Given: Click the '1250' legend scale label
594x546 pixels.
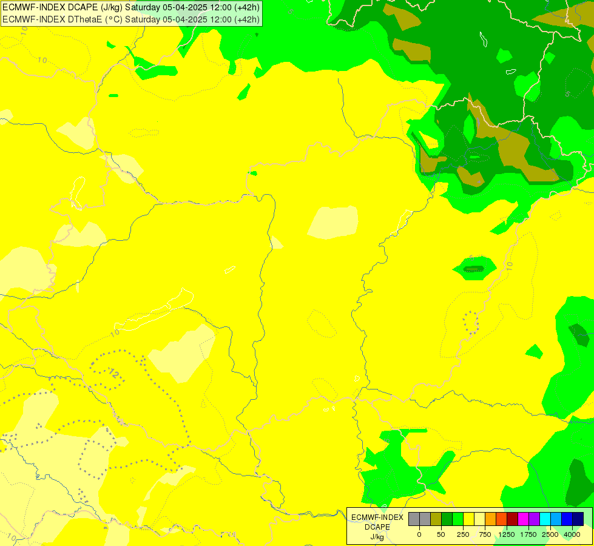Looking at the screenshot, I should point(507,534).
